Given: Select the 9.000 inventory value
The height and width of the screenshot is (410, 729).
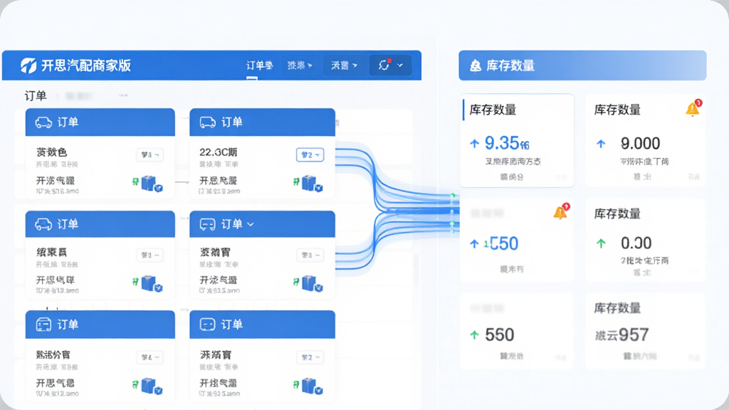Looking at the screenshot, I should 640,143.
